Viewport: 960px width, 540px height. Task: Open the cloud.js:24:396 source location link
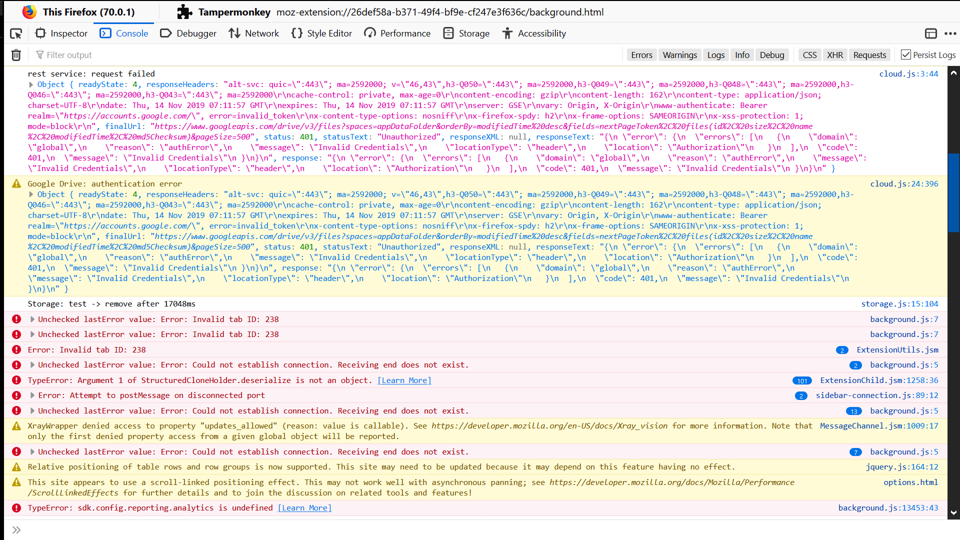[904, 183]
